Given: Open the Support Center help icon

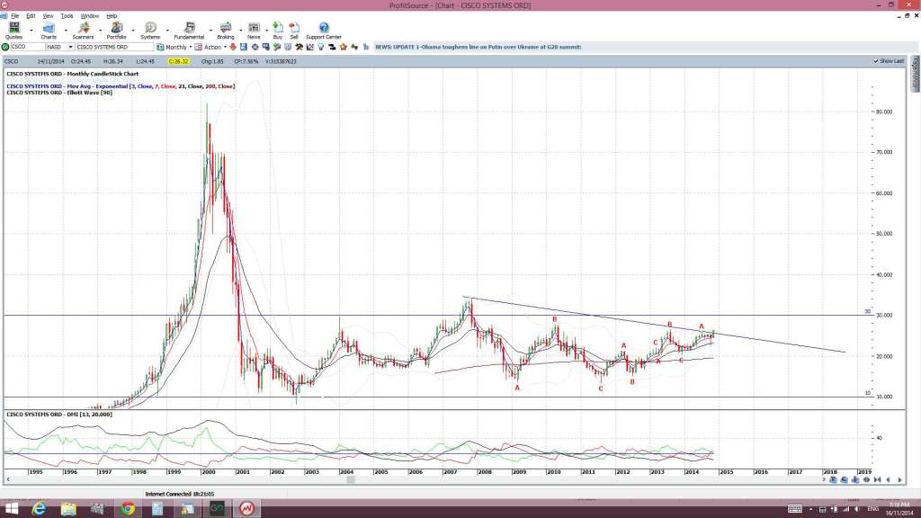Looking at the screenshot, I should (324, 28).
